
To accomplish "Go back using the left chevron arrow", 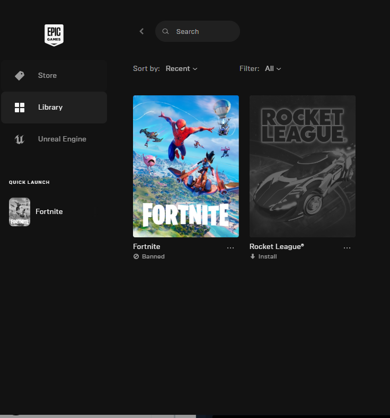I will [x=141, y=31].
